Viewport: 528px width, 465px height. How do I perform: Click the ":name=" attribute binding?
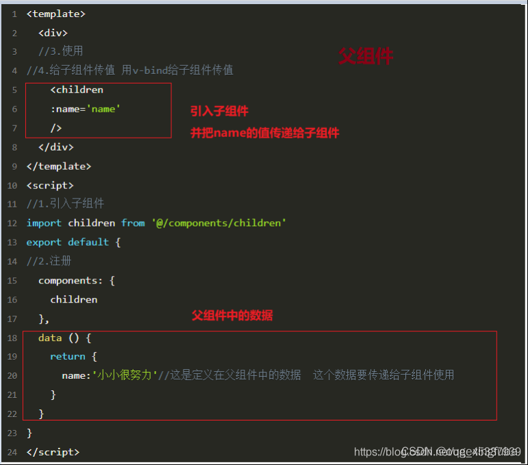(68, 110)
